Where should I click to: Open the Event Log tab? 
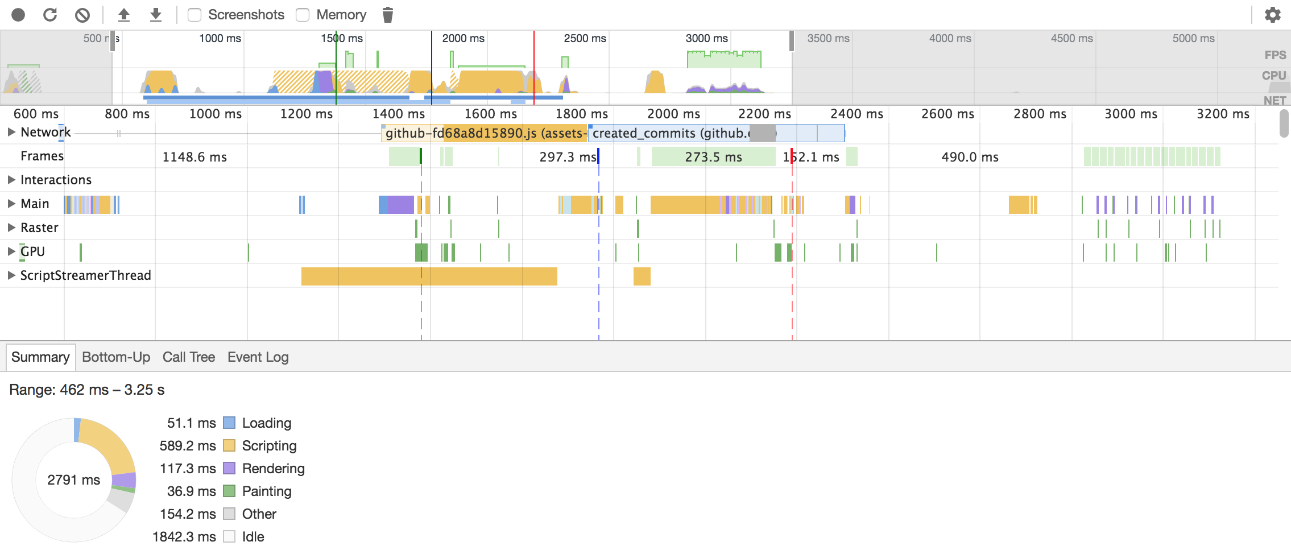pyautogui.click(x=258, y=357)
